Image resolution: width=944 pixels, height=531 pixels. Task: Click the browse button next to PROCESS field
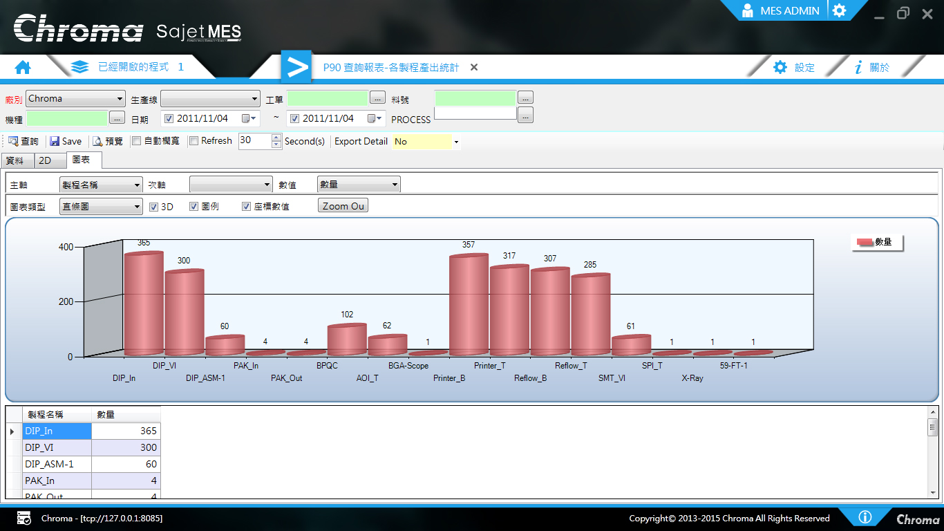pos(526,115)
